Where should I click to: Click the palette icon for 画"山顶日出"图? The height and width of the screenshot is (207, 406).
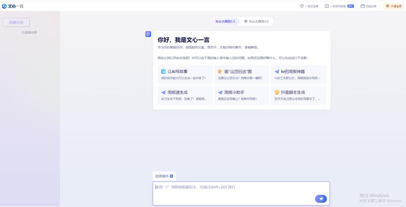220,72
